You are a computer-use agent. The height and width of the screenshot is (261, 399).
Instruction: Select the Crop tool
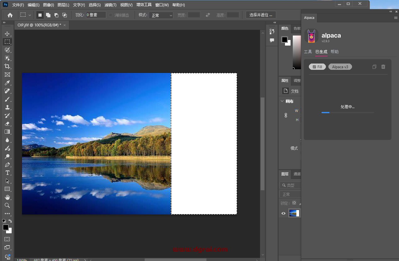pos(7,66)
